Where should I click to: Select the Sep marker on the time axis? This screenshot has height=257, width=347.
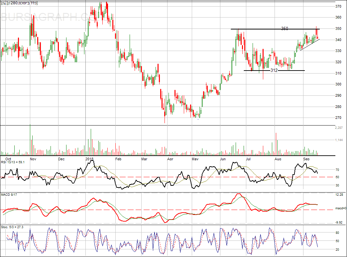pyautogui.click(x=306, y=159)
